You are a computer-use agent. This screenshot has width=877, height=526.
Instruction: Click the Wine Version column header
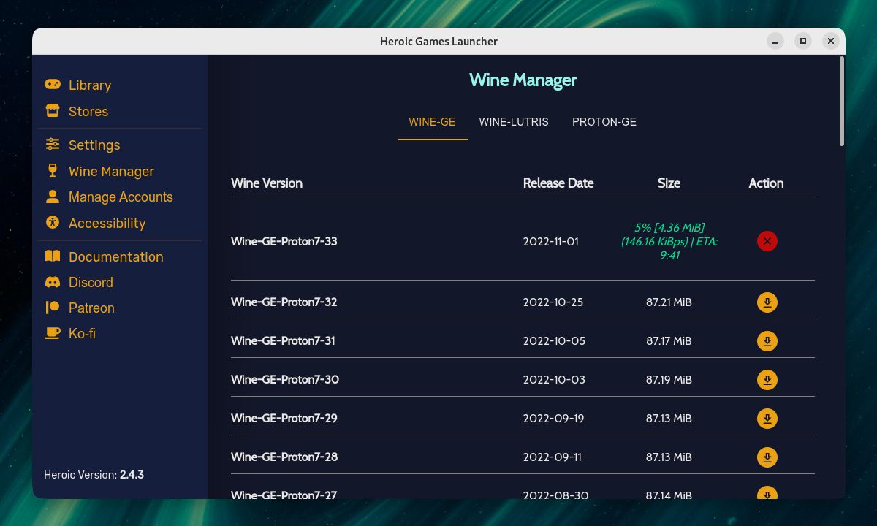267,183
